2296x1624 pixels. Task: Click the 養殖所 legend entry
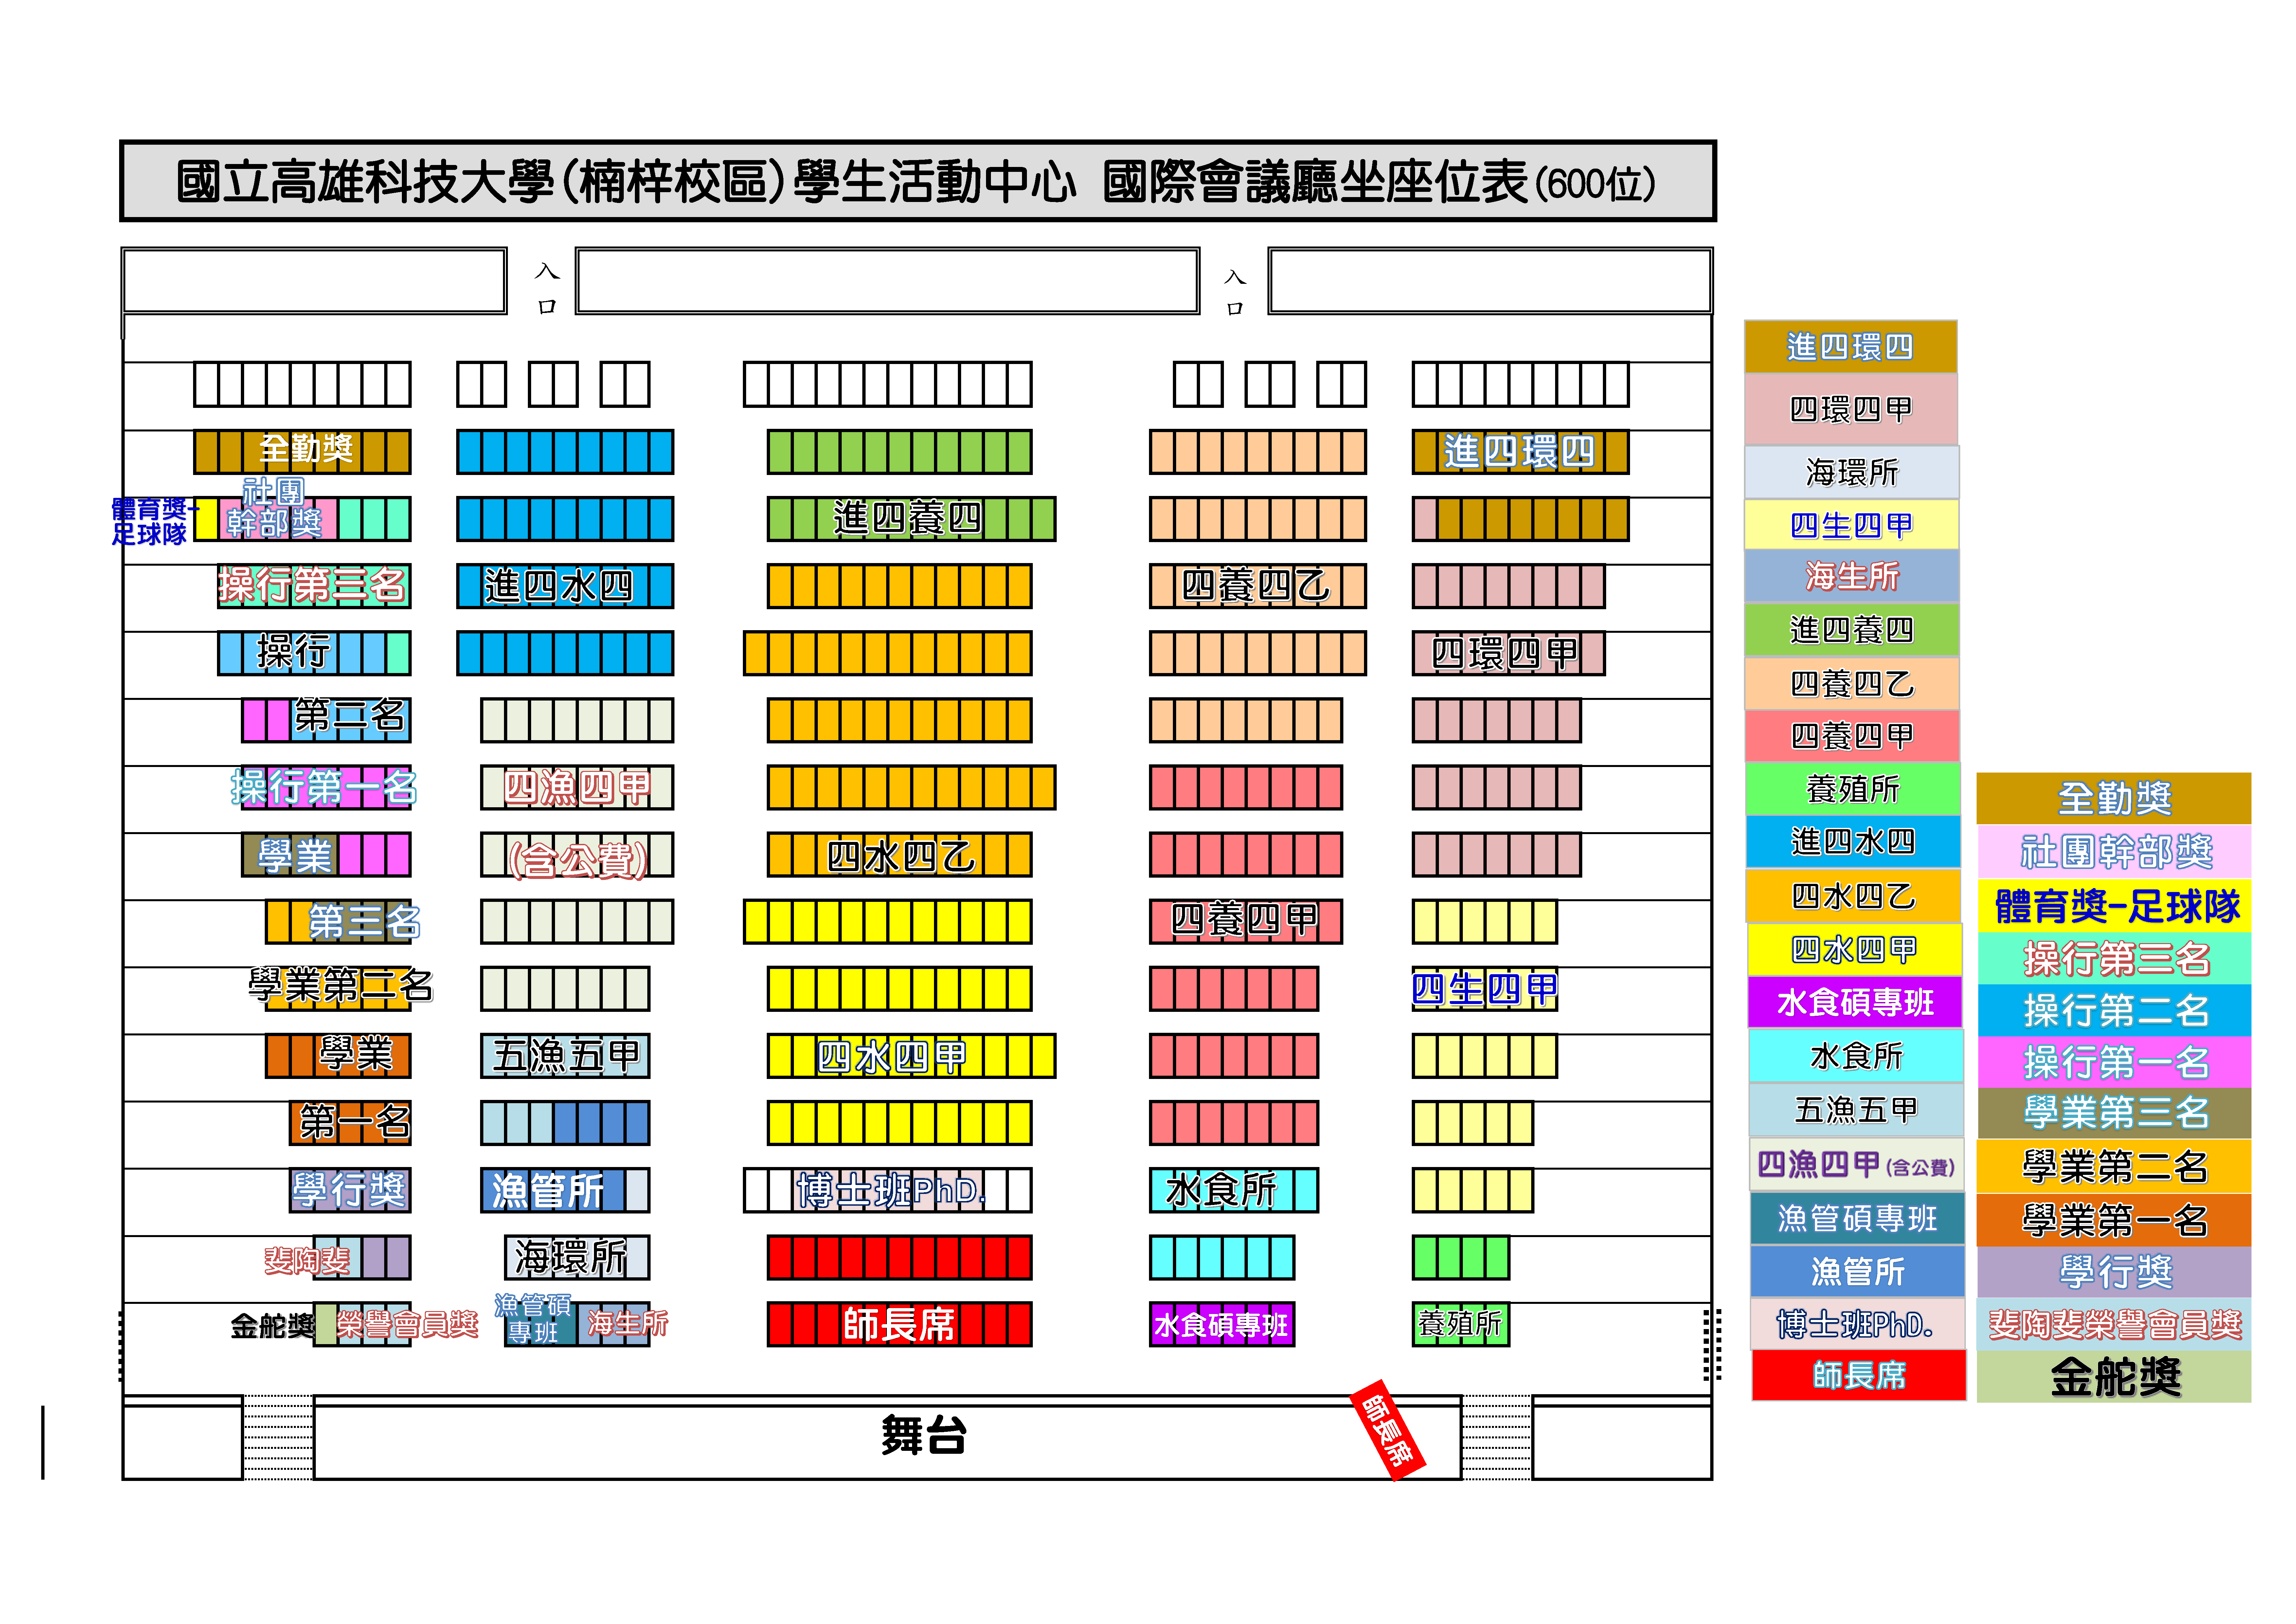1853,790
